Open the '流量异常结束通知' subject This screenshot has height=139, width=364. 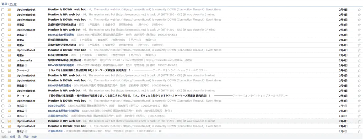(x=58, y=116)
